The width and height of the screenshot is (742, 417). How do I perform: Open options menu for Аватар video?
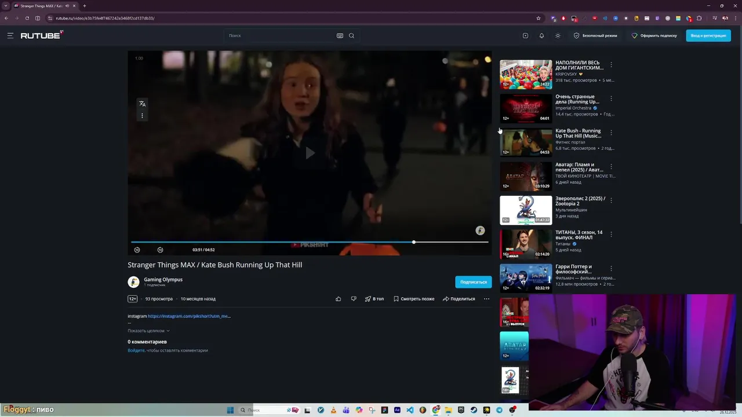point(611,167)
